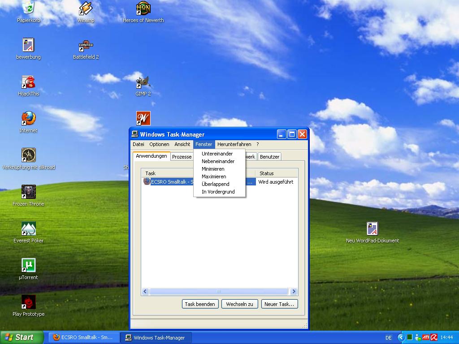Click the Neuer Task... button
This screenshot has width=459, height=344.
(279, 304)
